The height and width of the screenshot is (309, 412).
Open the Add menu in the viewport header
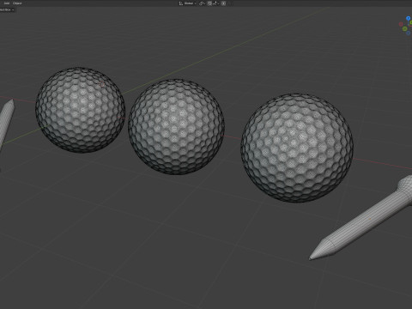(6, 3)
